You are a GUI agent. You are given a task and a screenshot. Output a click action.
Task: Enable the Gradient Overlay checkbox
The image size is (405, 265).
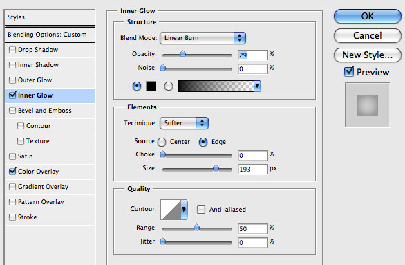pos(12,187)
